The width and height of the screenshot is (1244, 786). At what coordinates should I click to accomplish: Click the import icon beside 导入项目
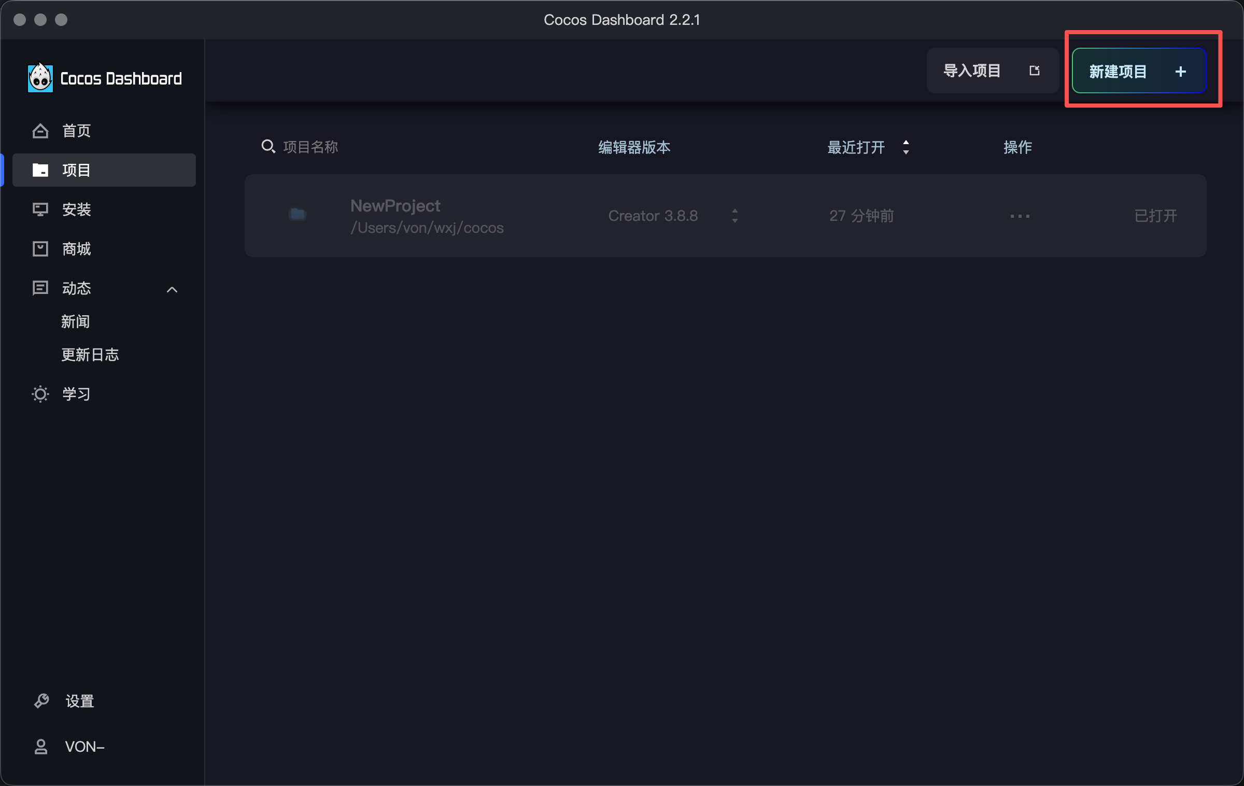pyautogui.click(x=1035, y=71)
